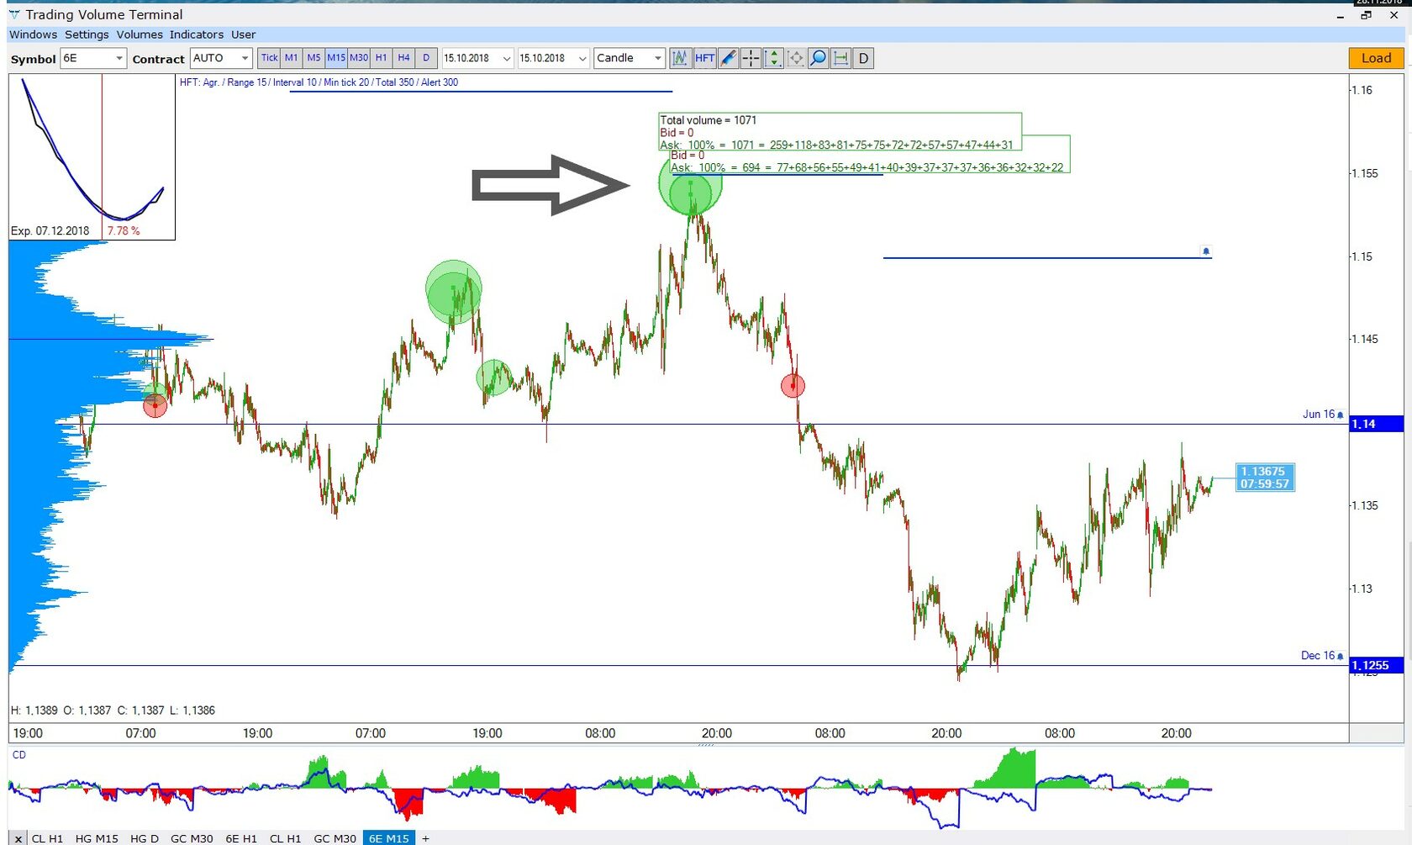Click the D icon after the scale tools

pyautogui.click(x=863, y=58)
